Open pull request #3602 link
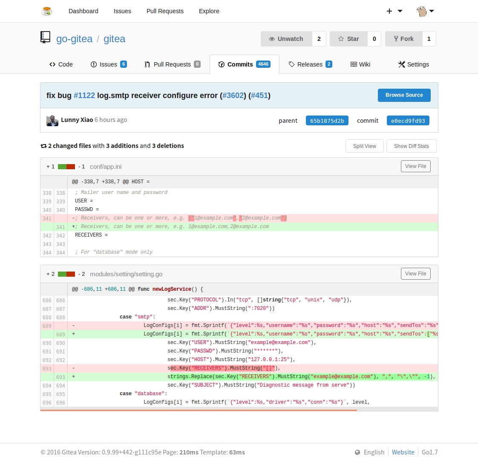 coord(233,95)
